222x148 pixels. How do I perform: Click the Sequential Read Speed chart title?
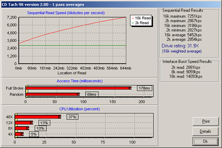click(x=66, y=13)
